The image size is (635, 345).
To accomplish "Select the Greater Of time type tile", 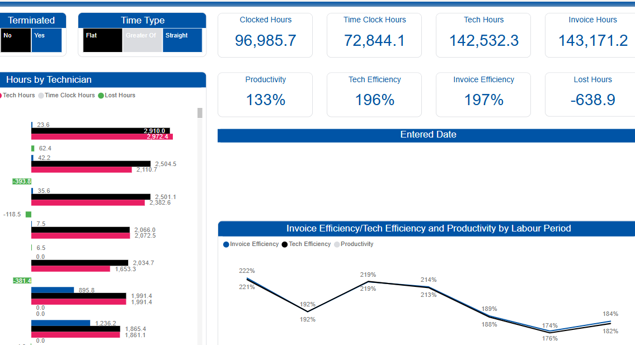I will click(x=142, y=40).
